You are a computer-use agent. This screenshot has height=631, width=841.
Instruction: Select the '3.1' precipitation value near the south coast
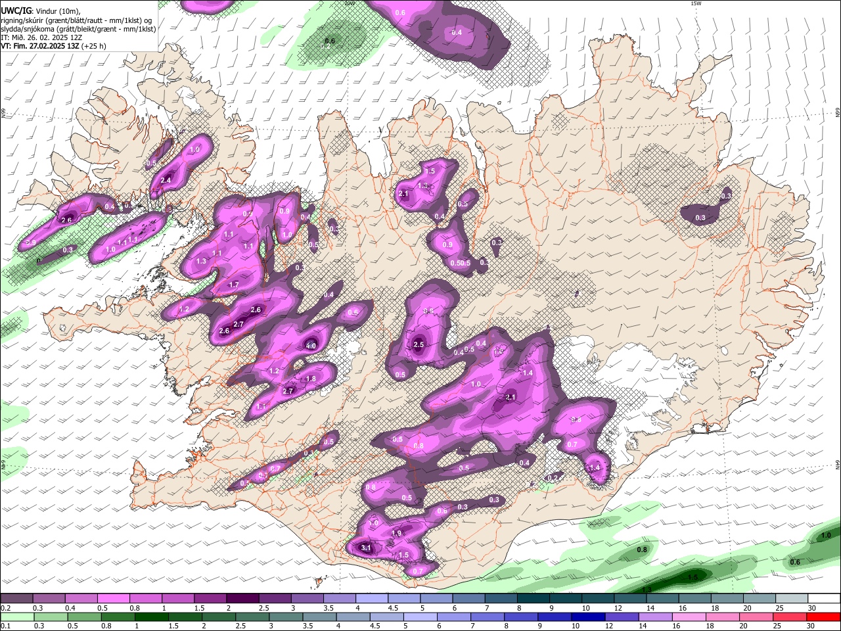tap(366, 548)
